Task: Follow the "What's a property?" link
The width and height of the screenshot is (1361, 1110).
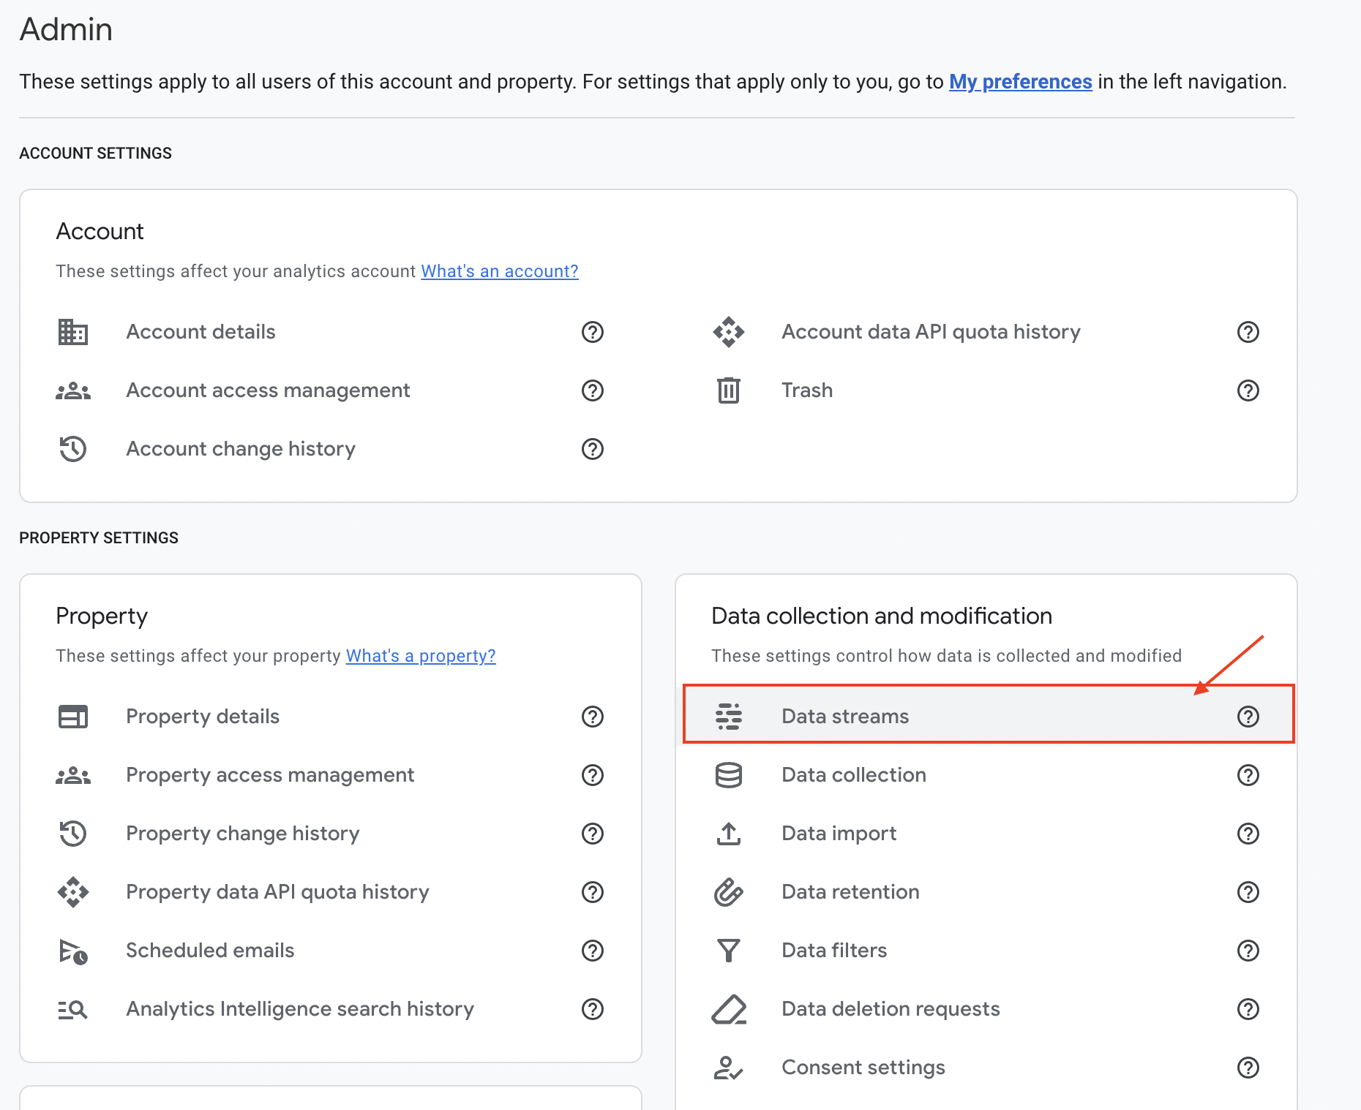Action: pyautogui.click(x=421, y=656)
